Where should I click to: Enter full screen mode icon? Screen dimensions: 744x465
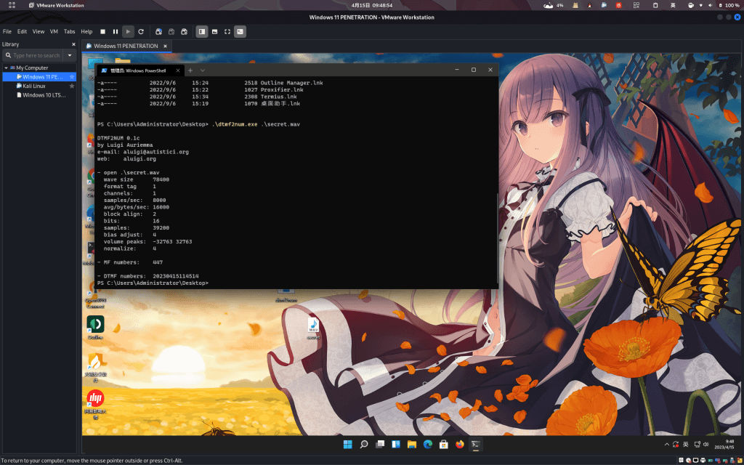coord(227,32)
